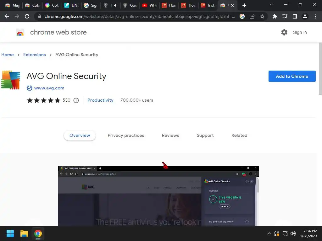Open the www.avg.com publisher link
The width and height of the screenshot is (322, 241).
[49, 88]
